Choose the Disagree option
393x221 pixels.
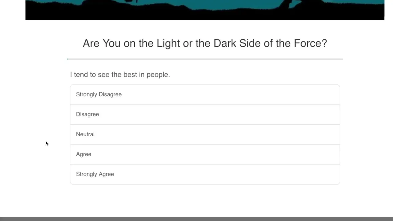point(205,114)
